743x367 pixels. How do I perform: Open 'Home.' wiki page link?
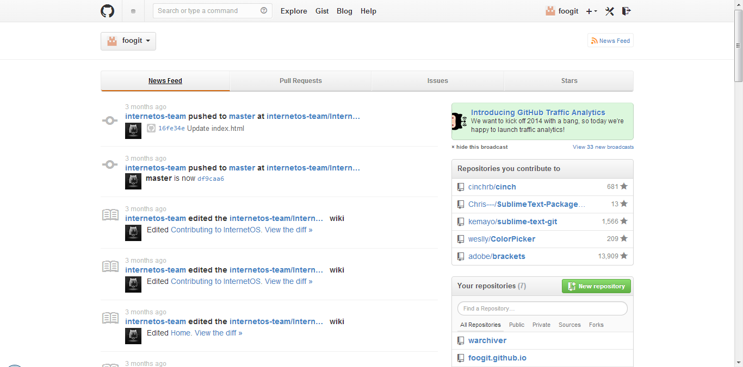click(182, 333)
